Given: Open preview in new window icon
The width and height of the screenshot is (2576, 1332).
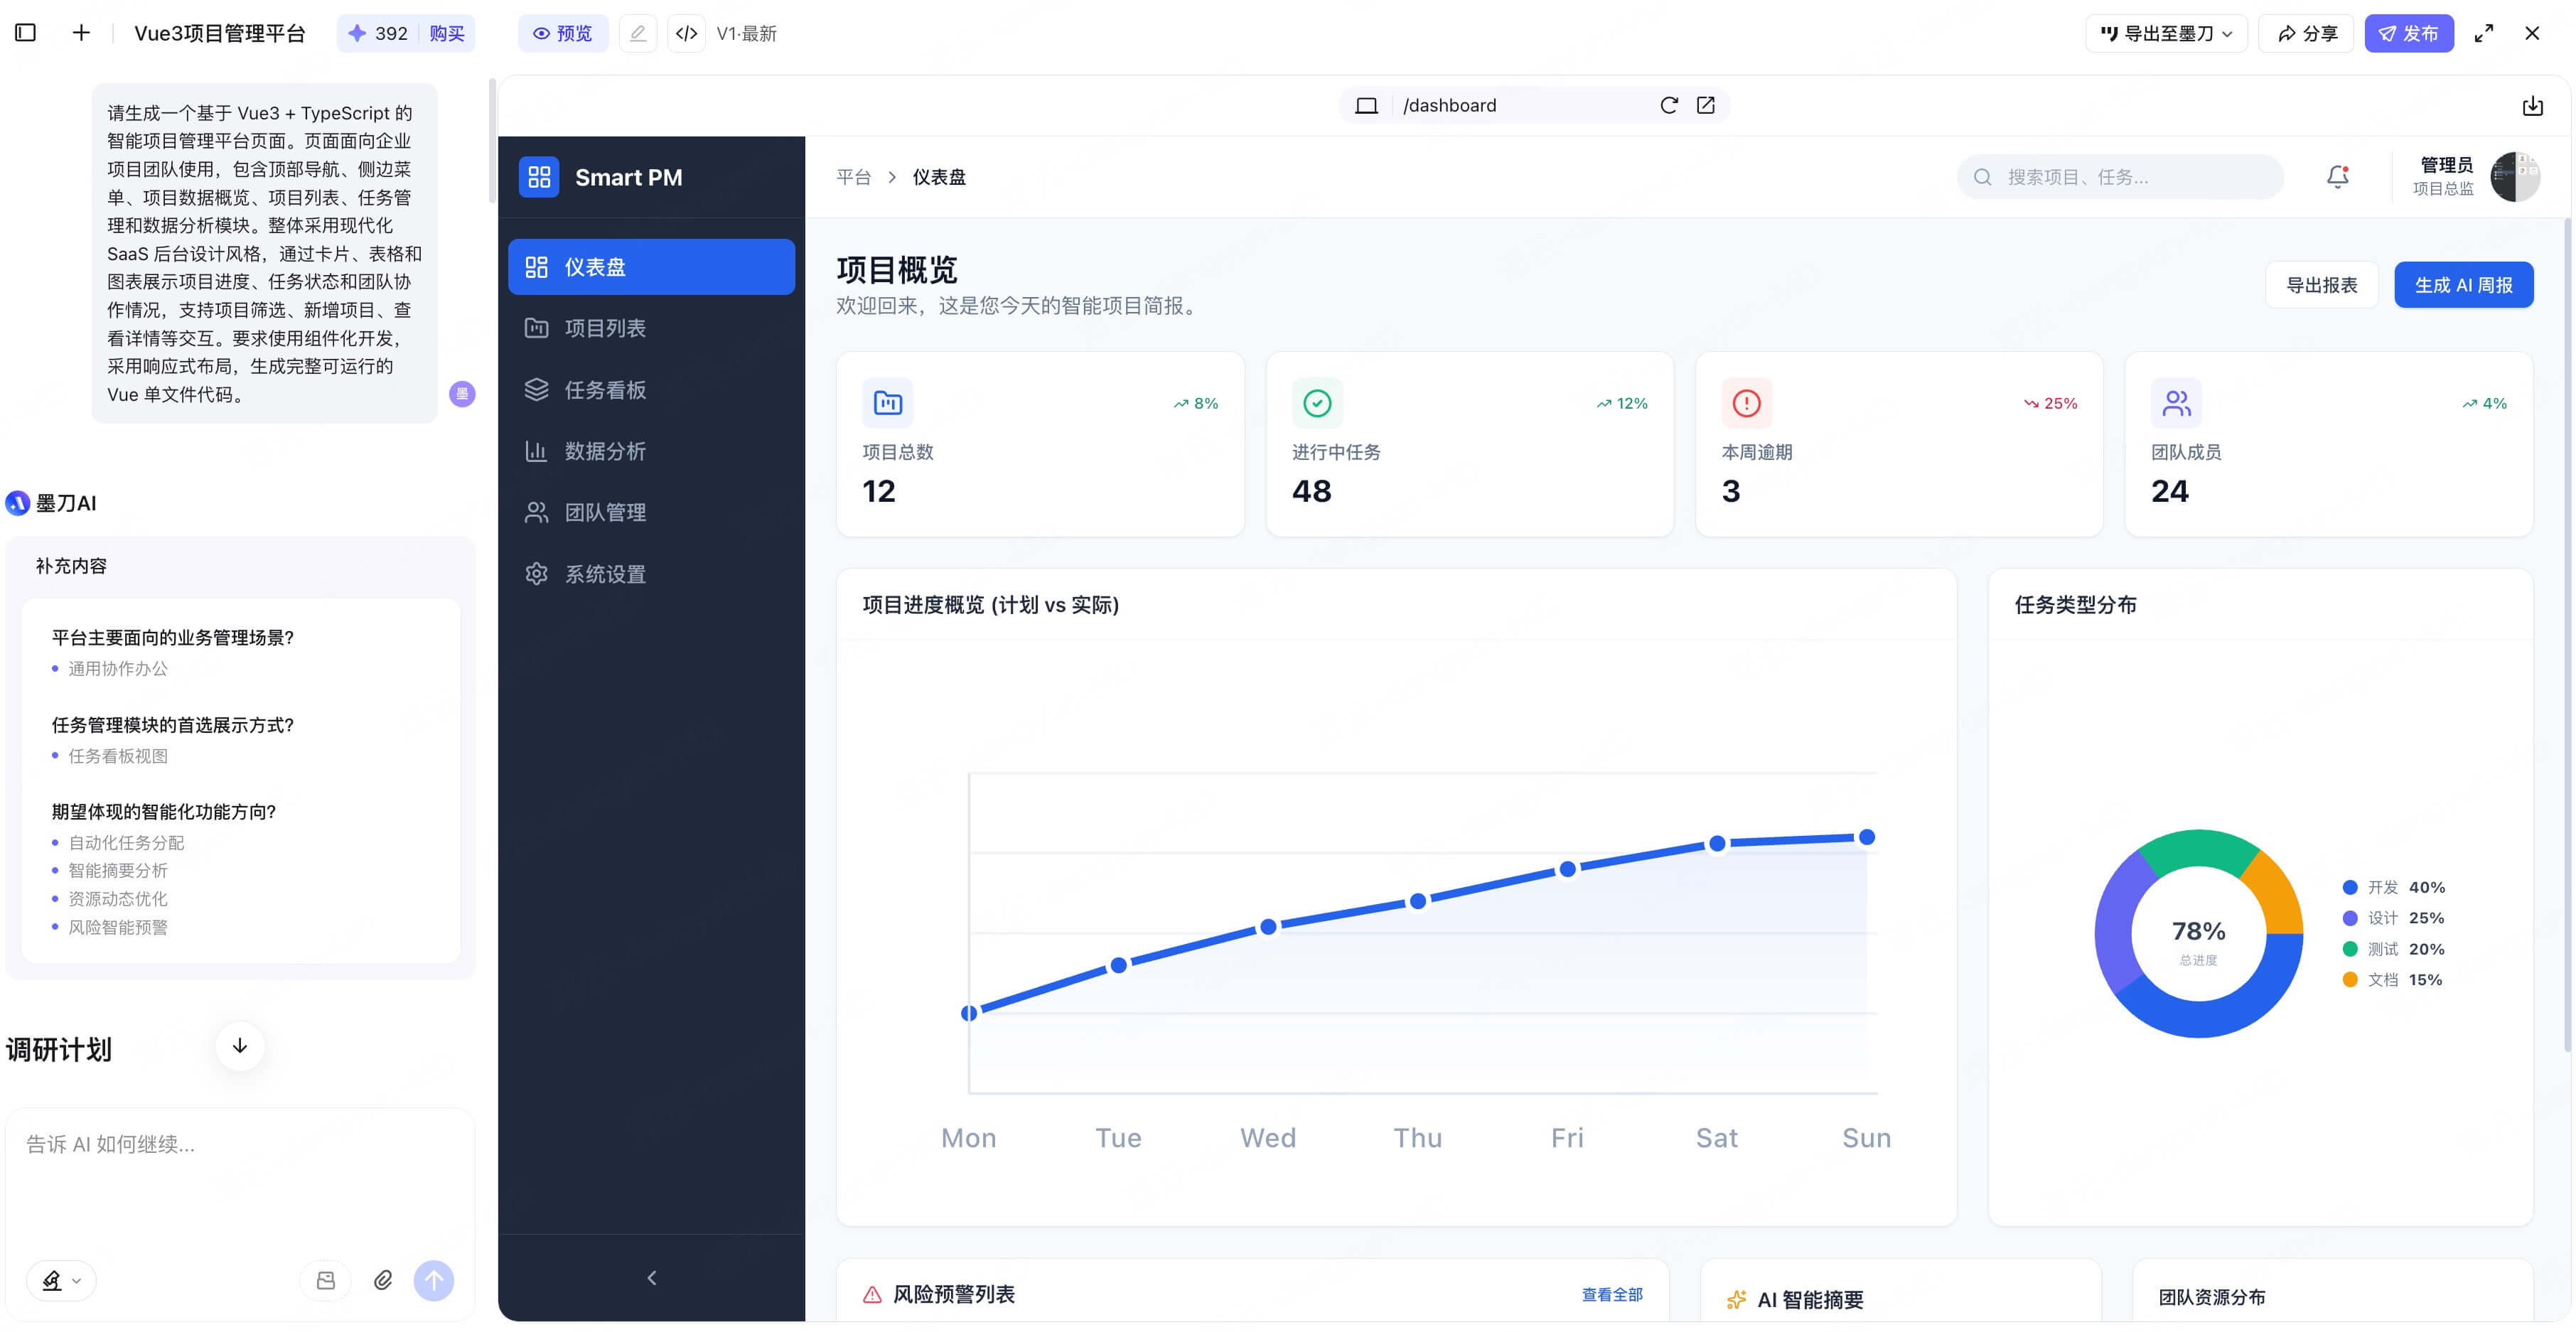Looking at the screenshot, I should point(1706,105).
